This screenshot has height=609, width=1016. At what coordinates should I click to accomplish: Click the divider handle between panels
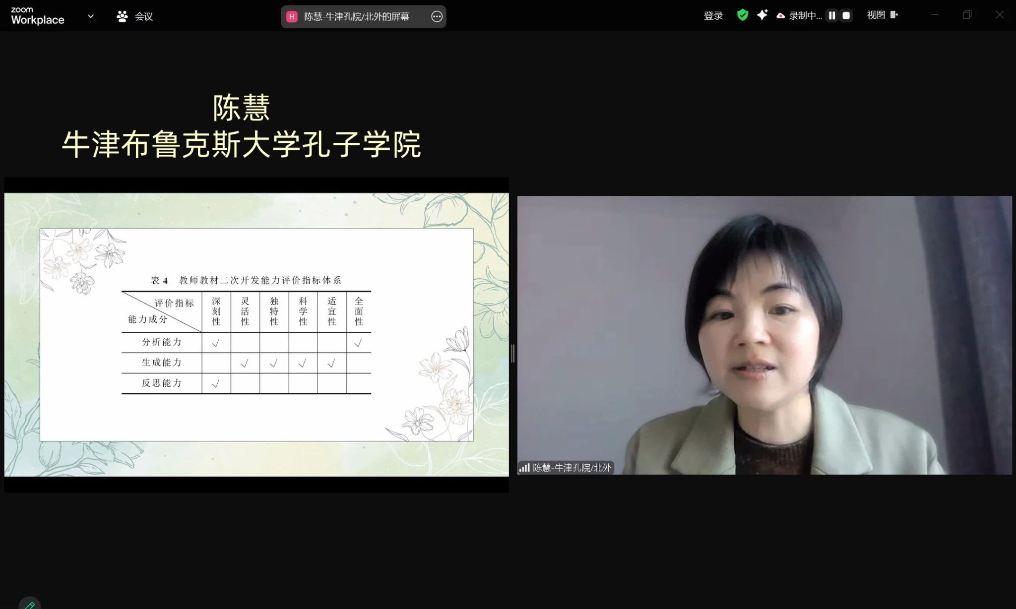pyautogui.click(x=512, y=354)
